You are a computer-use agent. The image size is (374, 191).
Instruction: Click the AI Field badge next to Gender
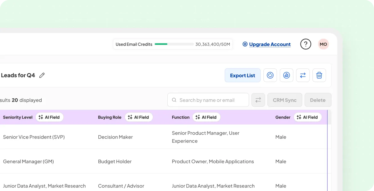click(307, 117)
